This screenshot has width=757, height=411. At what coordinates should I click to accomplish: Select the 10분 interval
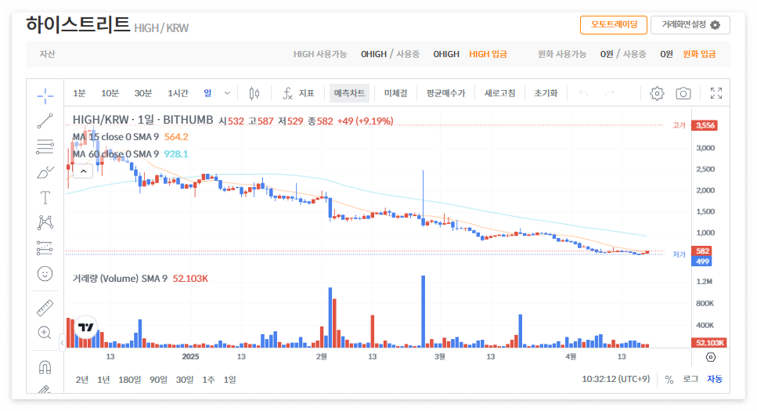pyautogui.click(x=110, y=93)
